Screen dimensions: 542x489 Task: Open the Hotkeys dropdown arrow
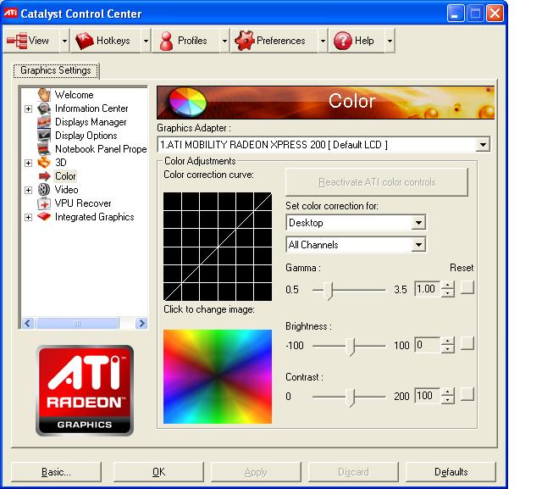[x=147, y=41]
